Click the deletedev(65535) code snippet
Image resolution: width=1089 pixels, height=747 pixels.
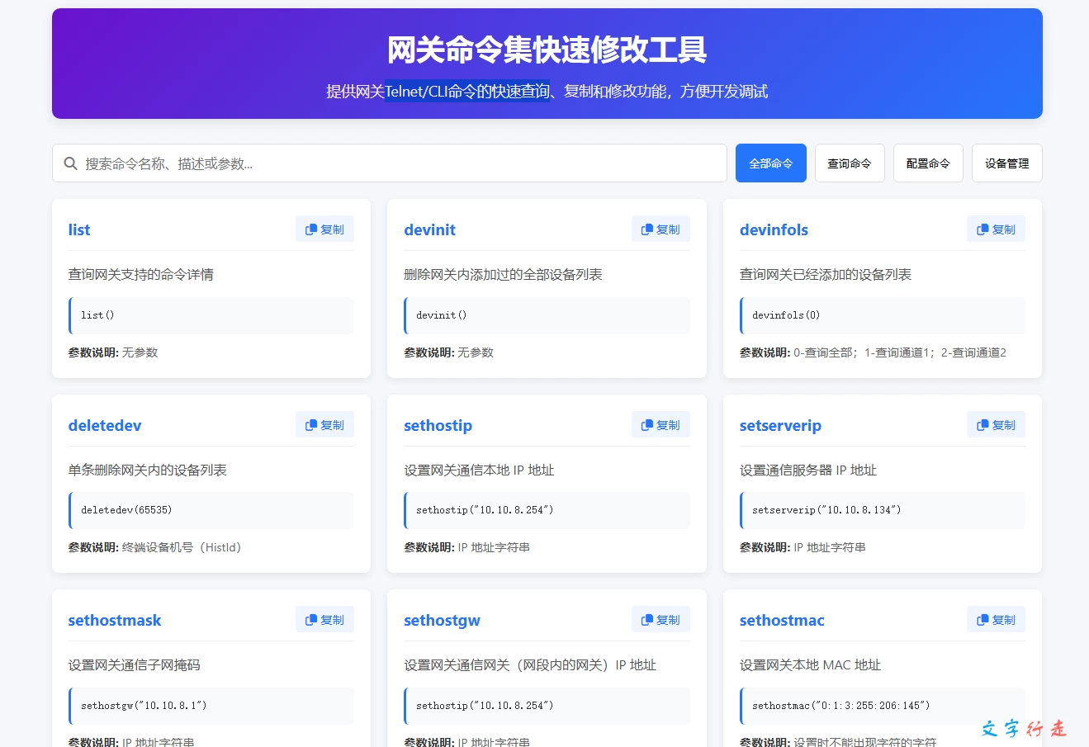211,510
